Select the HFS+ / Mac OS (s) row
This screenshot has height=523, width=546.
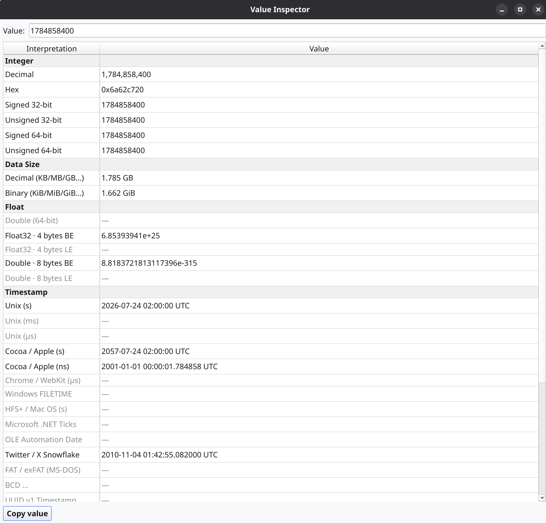[271, 409]
